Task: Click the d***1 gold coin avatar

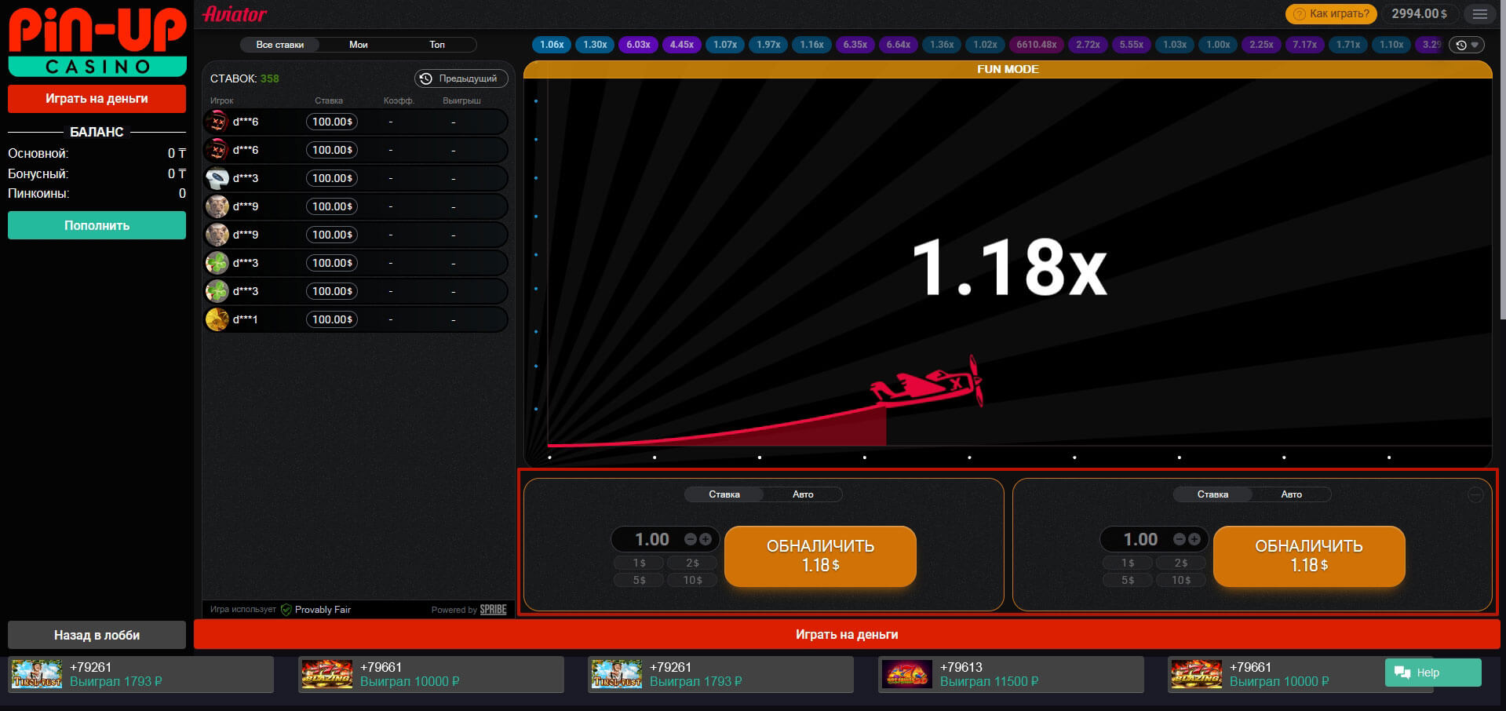Action: pos(217,319)
